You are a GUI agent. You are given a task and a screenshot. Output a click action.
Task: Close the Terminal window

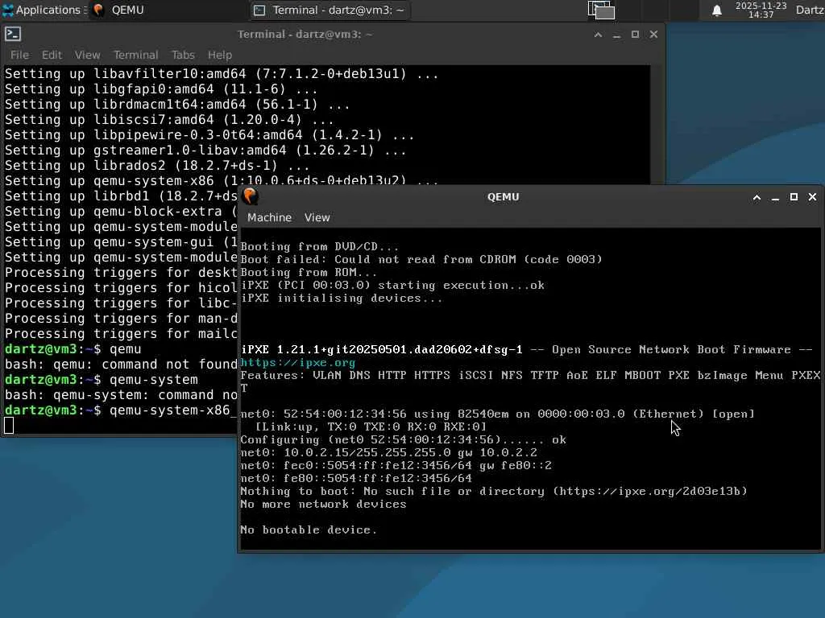[653, 35]
